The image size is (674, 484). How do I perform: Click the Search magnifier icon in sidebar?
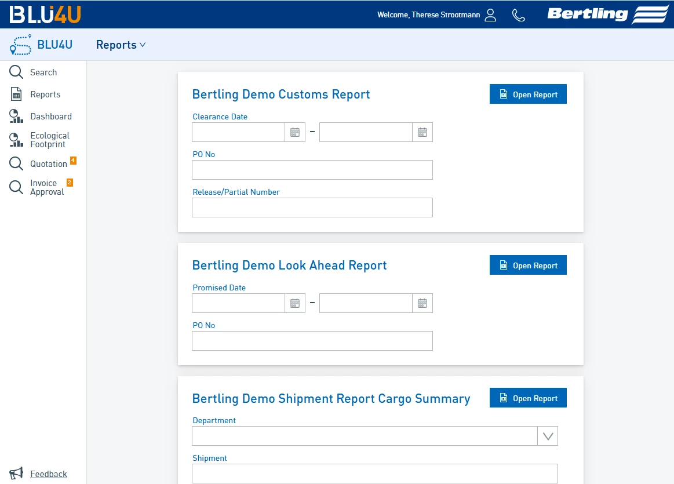pyautogui.click(x=16, y=72)
